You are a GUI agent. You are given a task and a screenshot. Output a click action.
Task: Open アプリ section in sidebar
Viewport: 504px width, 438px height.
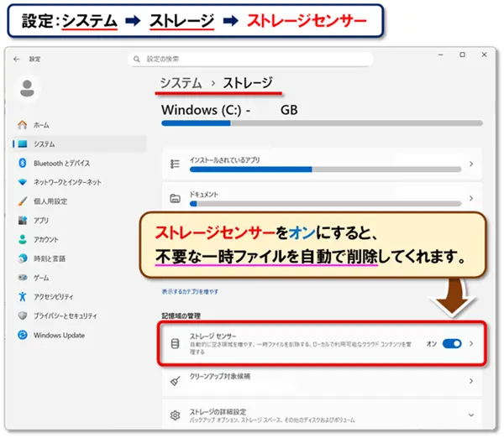coord(80,221)
